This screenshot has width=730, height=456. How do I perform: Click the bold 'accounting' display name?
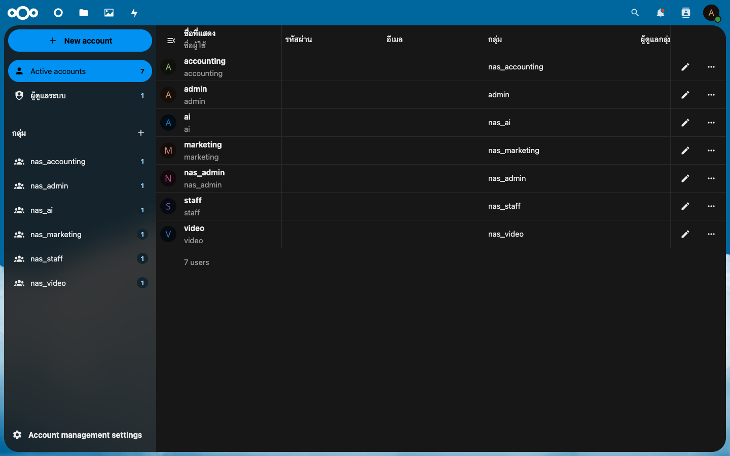[205, 61]
